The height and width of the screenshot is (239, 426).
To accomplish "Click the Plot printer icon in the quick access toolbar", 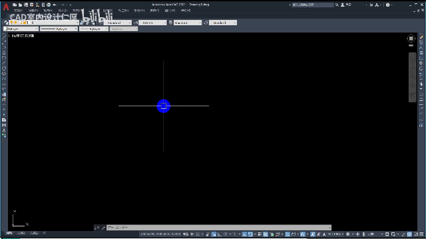I will [x=49, y=5].
